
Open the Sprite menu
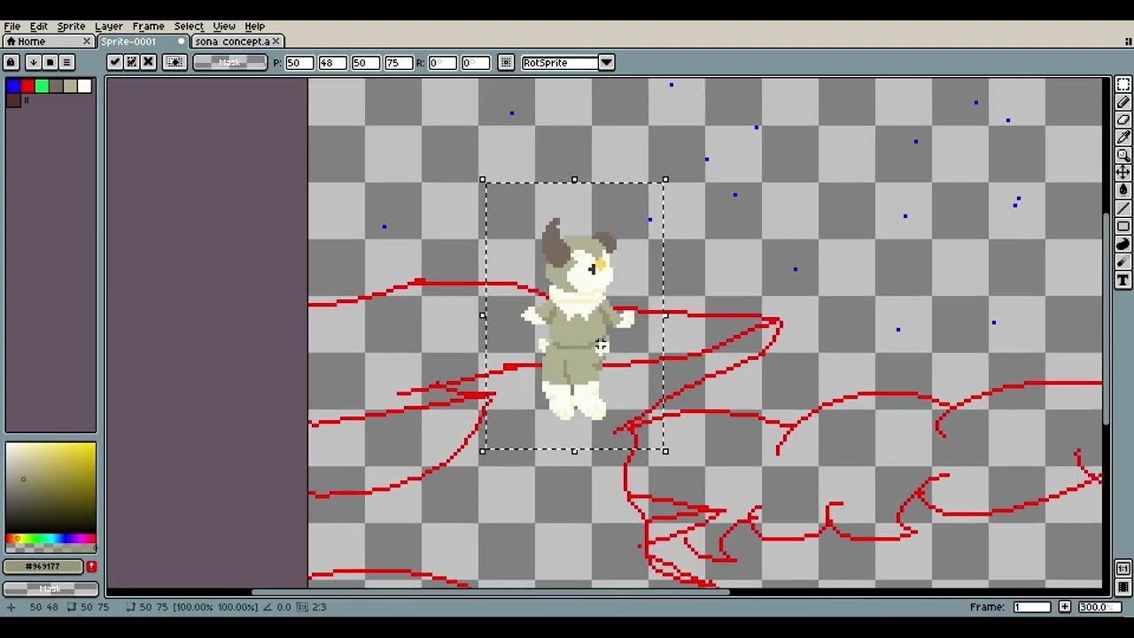click(x=71, y=27)
